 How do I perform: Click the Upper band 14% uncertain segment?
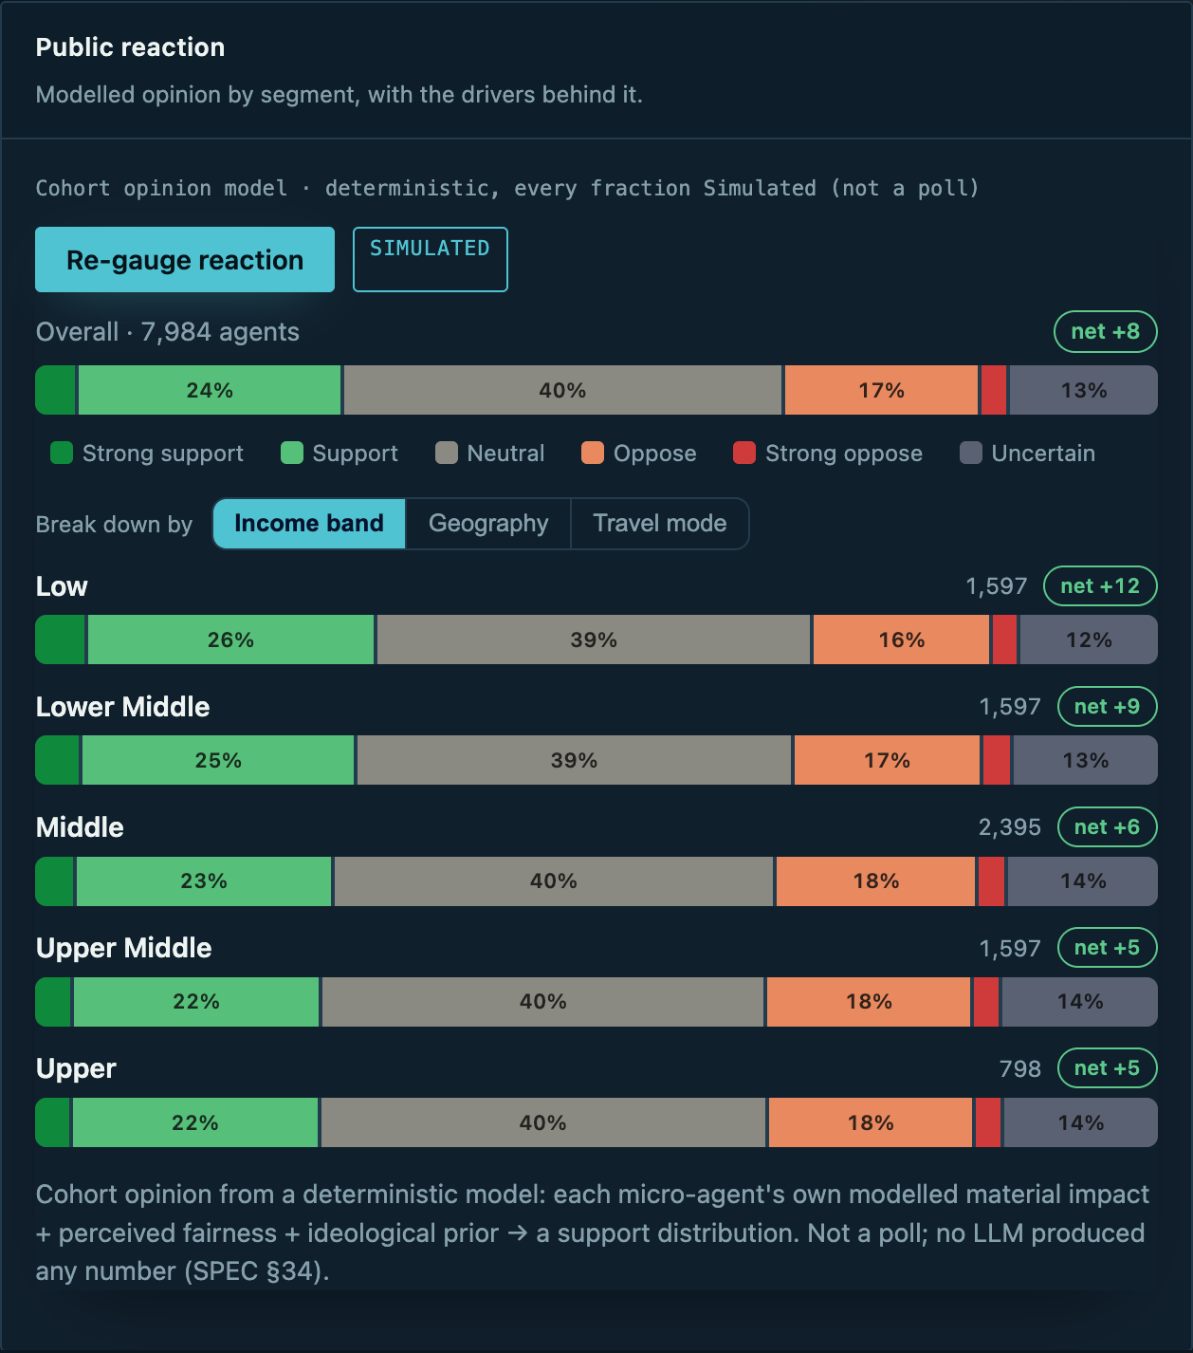point(1081,1122)
